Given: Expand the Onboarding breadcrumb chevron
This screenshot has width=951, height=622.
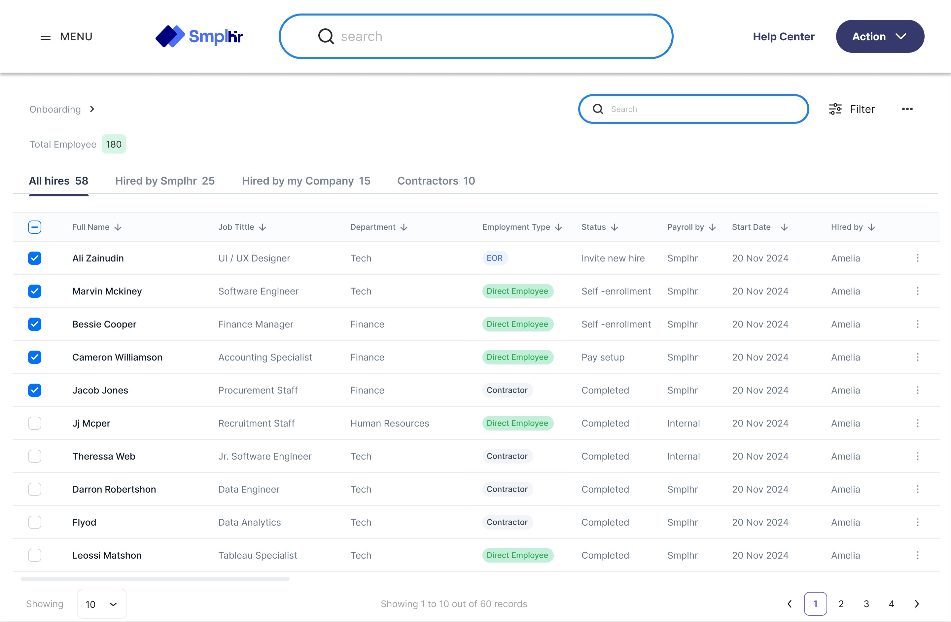Looking at the screenshot, I should click(92, 109).
